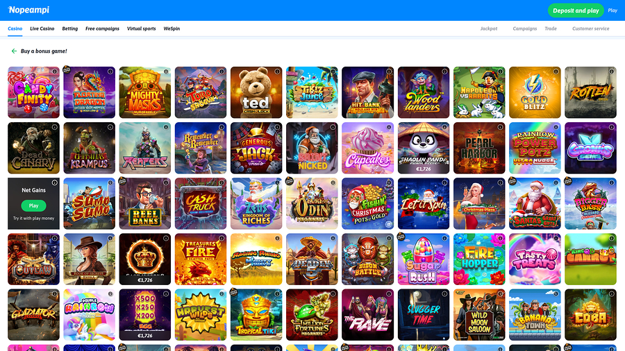The image size is (625, 351).
Task: Open Reel Banks game thumbnail
Action: pos(145,204)
